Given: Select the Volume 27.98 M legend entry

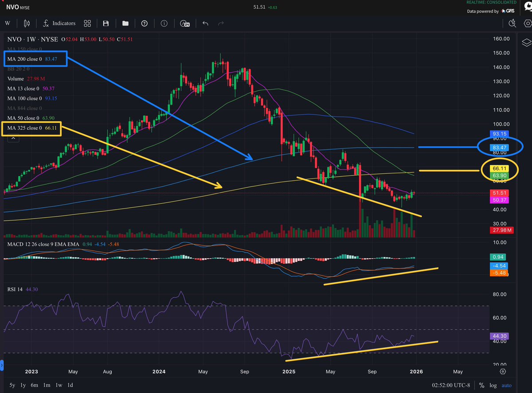Looking at the screenshot, I should pyautogui.click(x=27, y=78).
